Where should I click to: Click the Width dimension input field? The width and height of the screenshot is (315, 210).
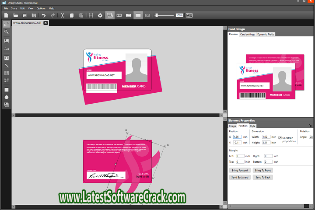[x=266, y=136]
